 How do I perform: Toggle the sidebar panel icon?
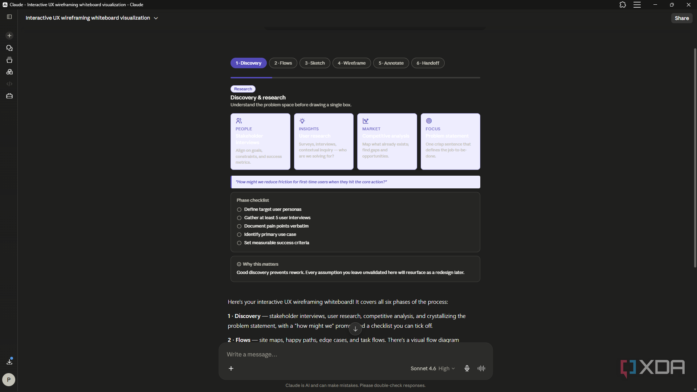(x=9, y=17)
